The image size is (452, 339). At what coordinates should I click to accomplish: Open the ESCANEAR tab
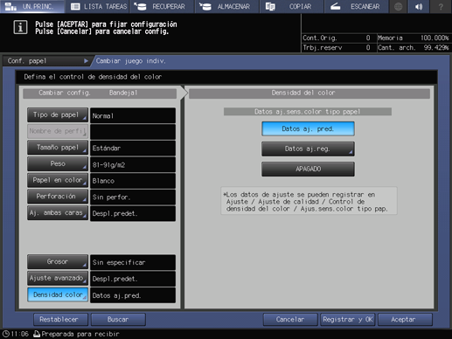coord(357,6)
